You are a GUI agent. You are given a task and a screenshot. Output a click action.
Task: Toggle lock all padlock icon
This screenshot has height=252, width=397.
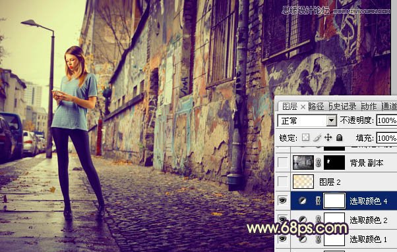[x=339, y=138]
